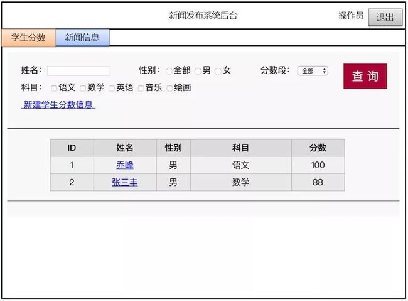The height and width of the screenshot is (301, 408).
Task: Check the 绘画 subject checkbox
Action: pos(169,89)
